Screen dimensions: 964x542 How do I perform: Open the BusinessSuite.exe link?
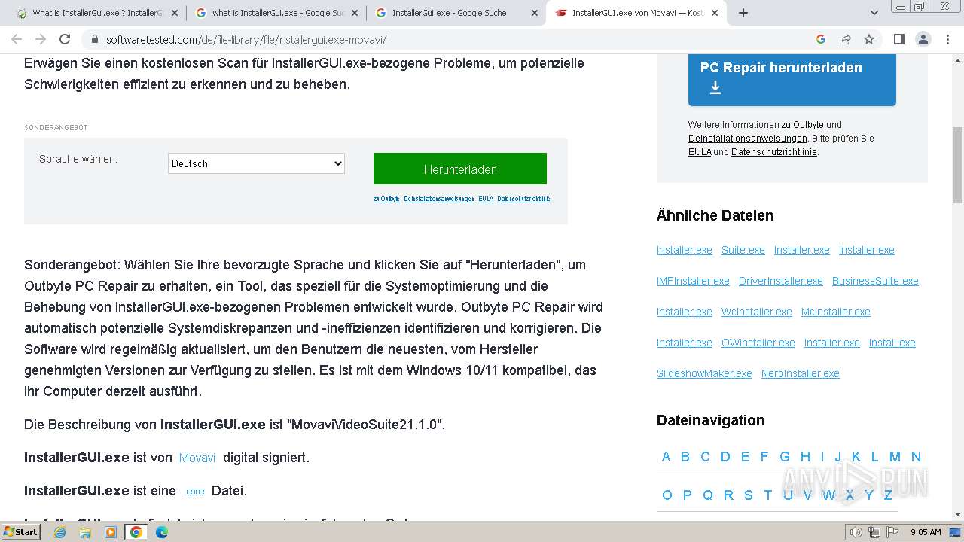click(875, 281)
